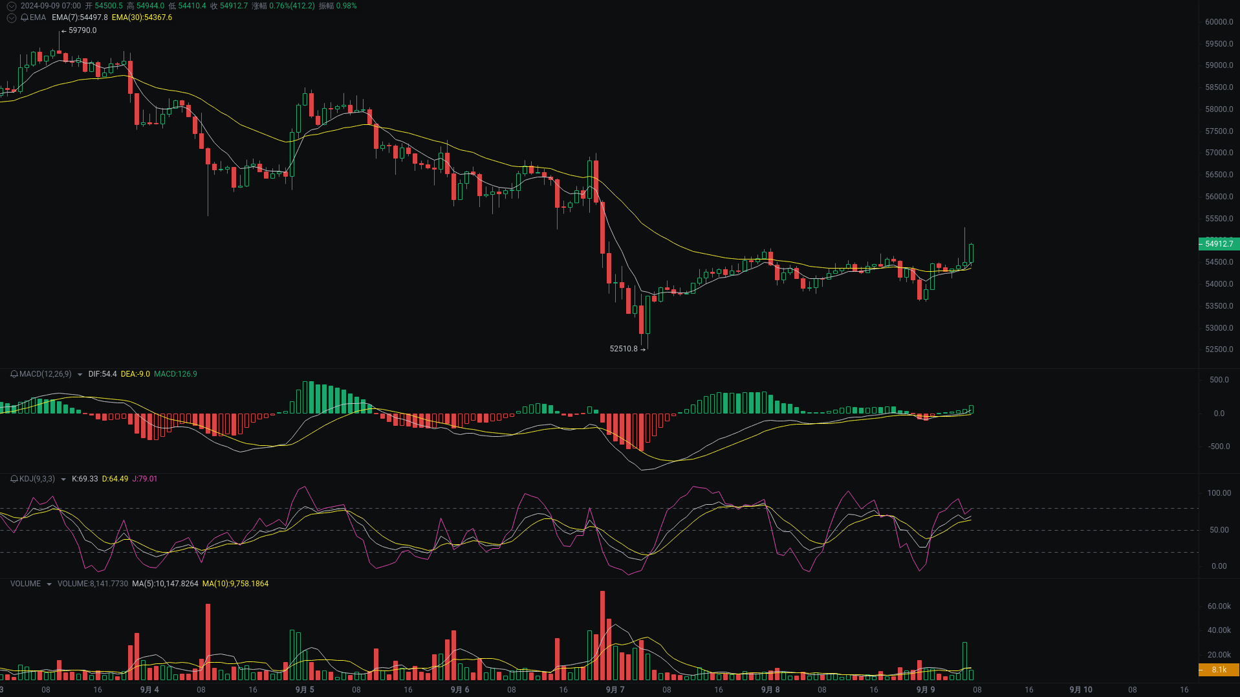Expand the KDJ(9,3,3) dropdown arrow
Viewport: 1240px width, 697px height.
[x=63, y=479]
